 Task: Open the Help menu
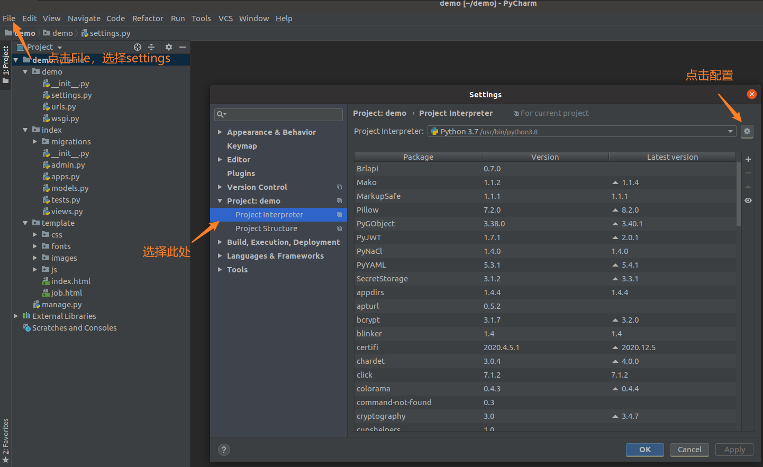tap(284, 19)
